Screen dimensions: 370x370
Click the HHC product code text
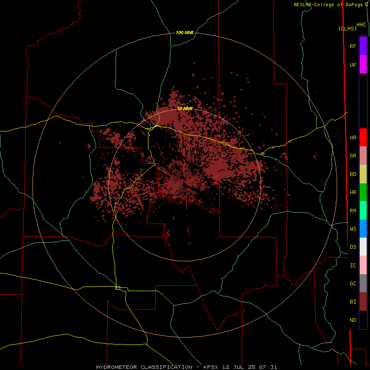coord(361,25)
